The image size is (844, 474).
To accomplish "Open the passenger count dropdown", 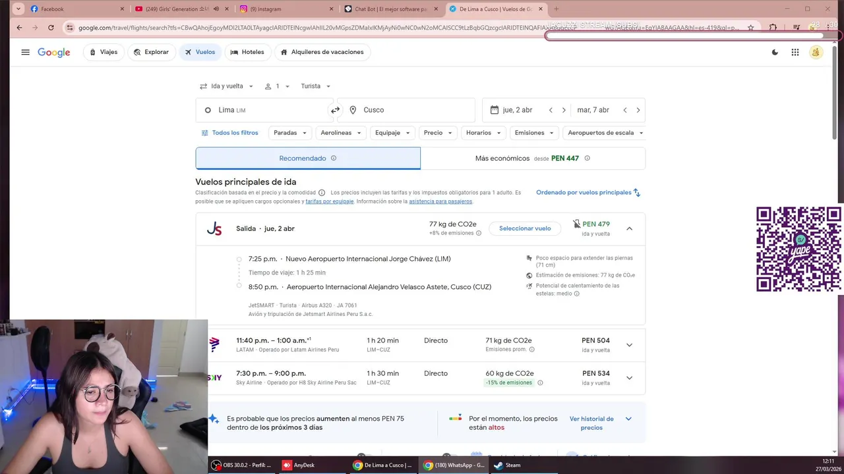I will coord(277,86).
